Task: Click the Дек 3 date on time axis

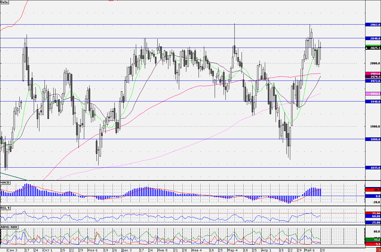Action: coord(127,250)
